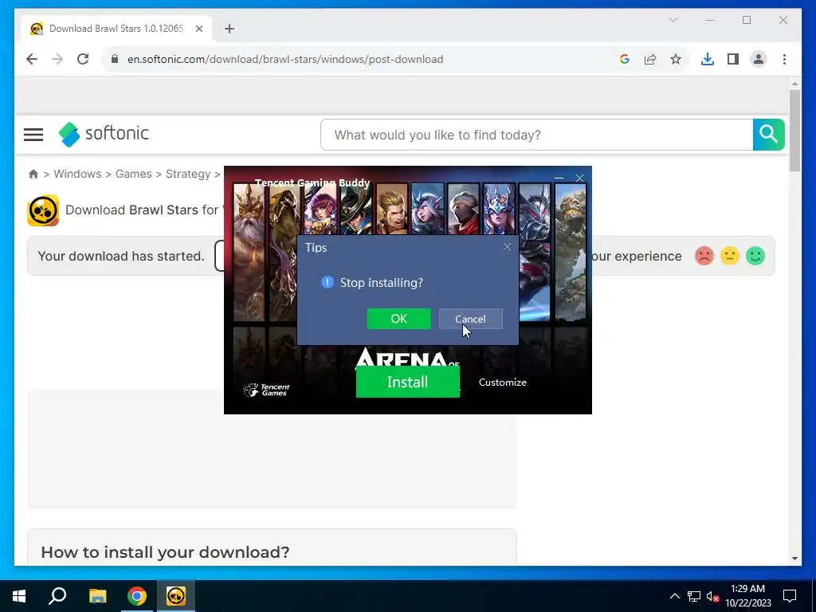This screenshot has width=816, height=612.
Task: Close the Tencent Gaming Buddy installer window
Action: (579, 178)
